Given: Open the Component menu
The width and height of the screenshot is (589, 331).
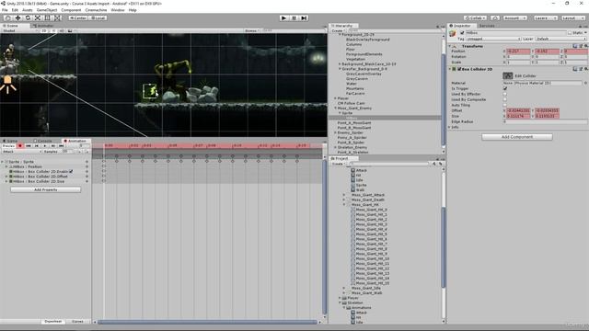Looking at the screenshot, I should tap(71, 10).
